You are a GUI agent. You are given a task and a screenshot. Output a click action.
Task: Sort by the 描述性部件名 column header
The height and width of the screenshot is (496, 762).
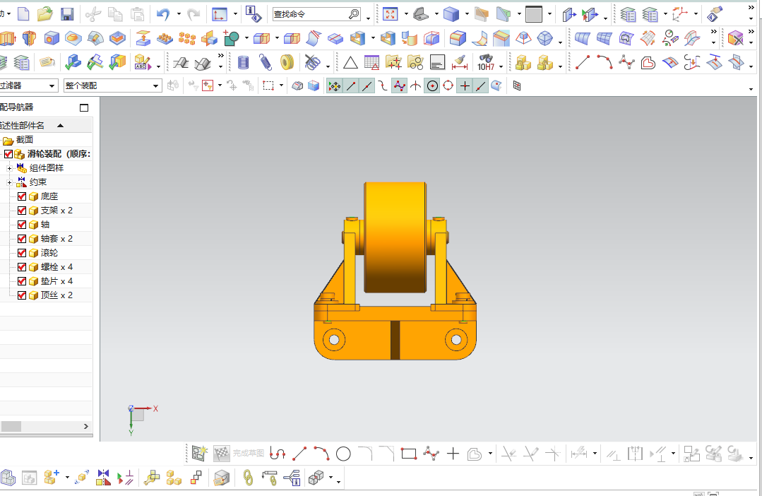pos(46,126)
